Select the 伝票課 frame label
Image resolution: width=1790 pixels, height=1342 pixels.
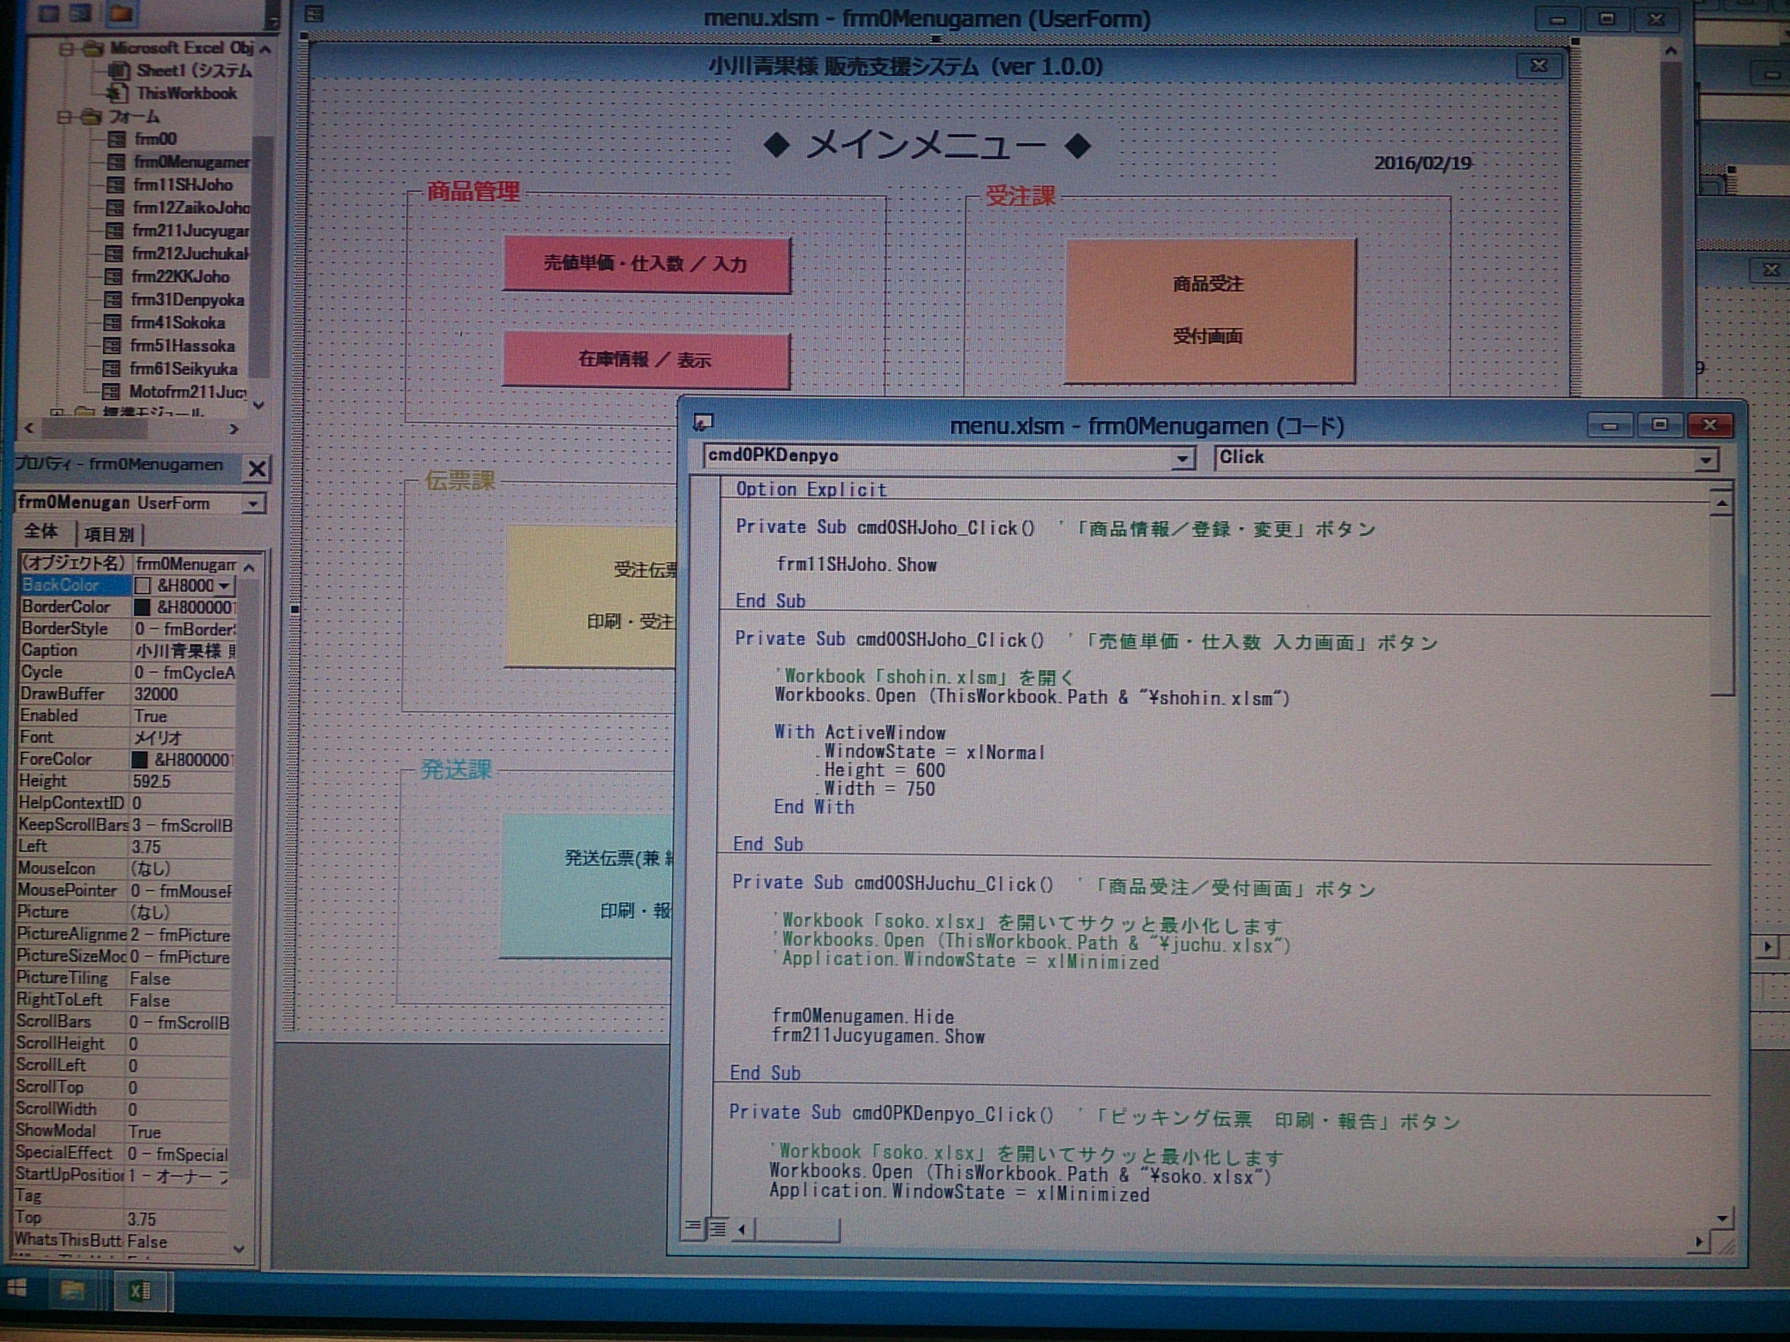click(460, 481)
